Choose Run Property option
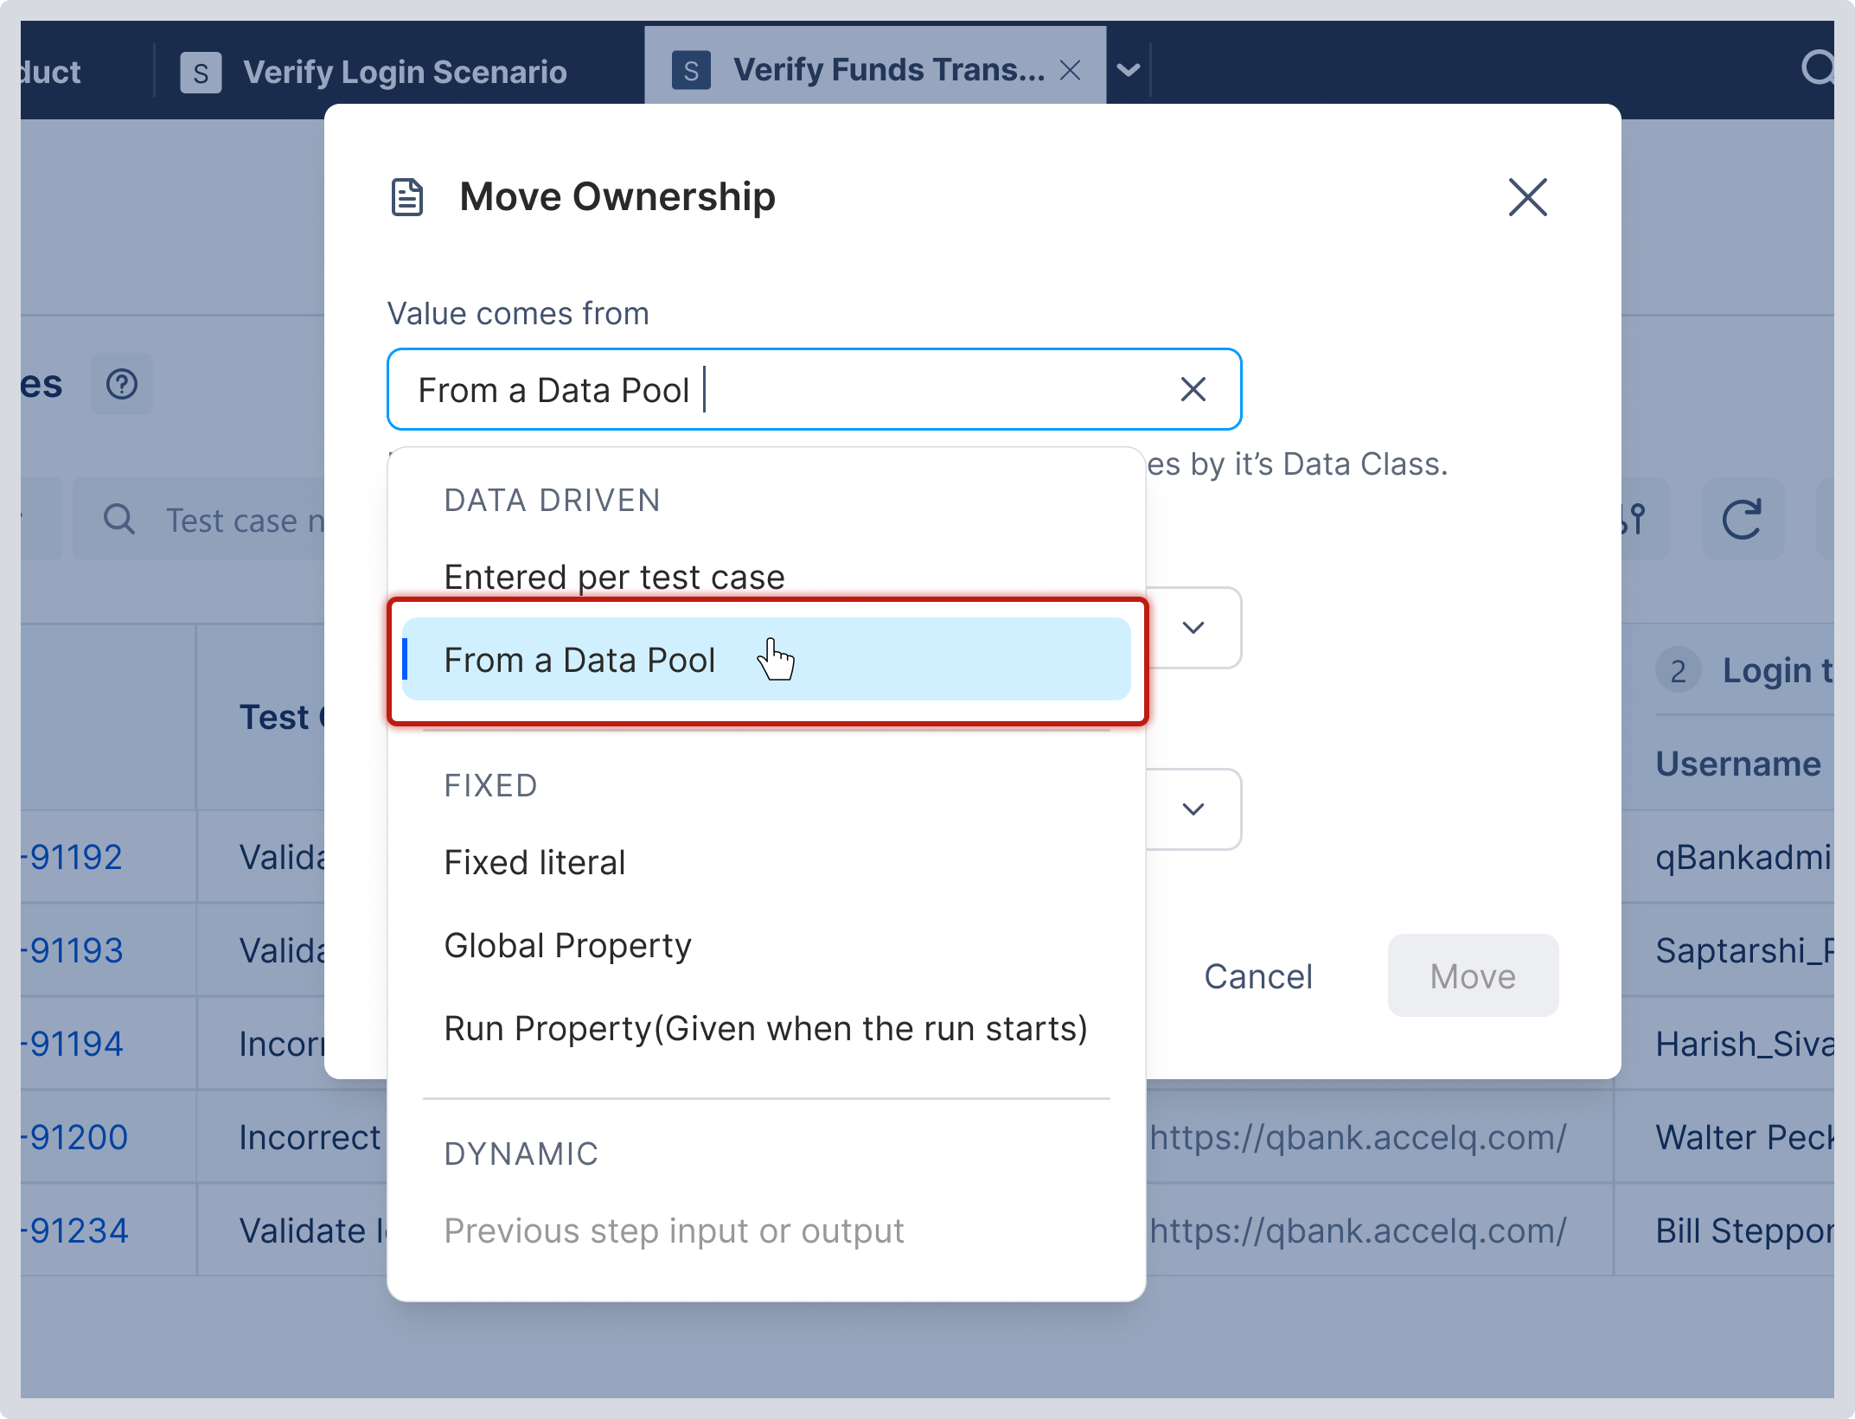1855x1419 pixels. pos(766,1029)
